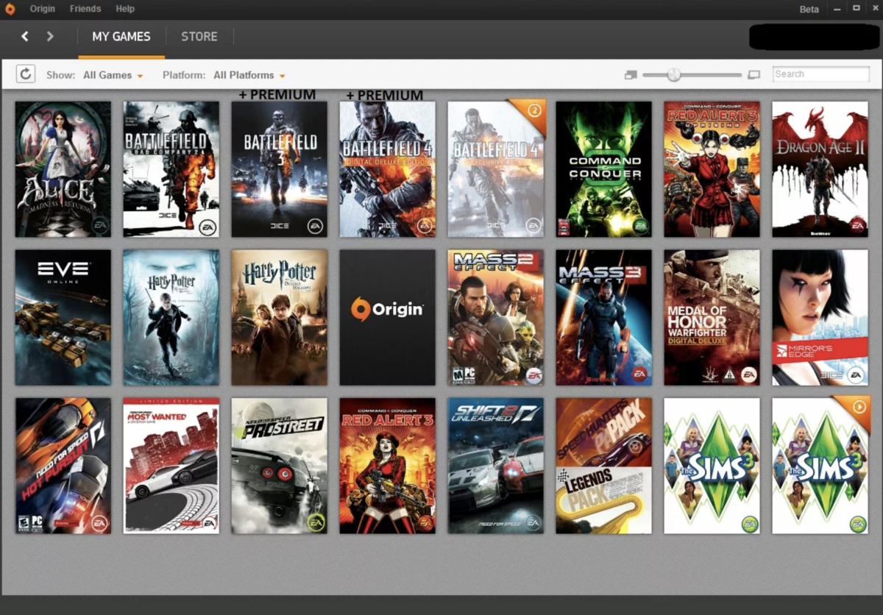Select Most Wanted Limited Edition tile
883x615 pixels.
(x=171, y=466)
